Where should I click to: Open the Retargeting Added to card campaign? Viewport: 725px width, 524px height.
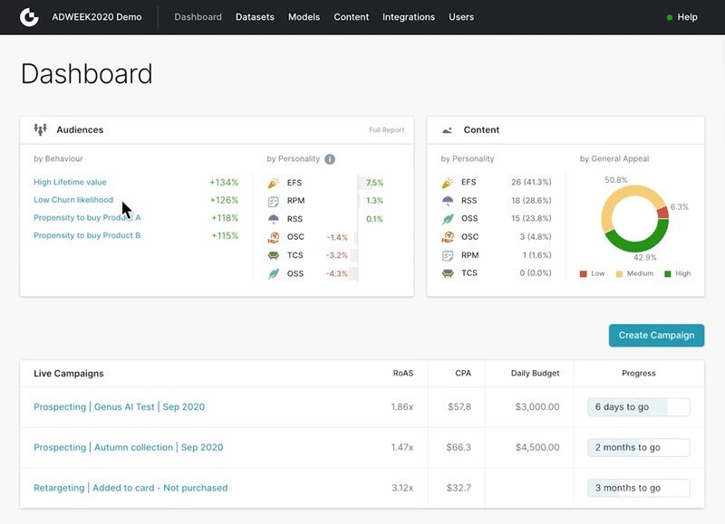pos(130,488)
